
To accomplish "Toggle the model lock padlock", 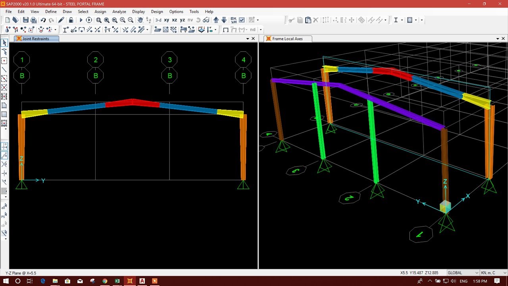I will point(71,20).
